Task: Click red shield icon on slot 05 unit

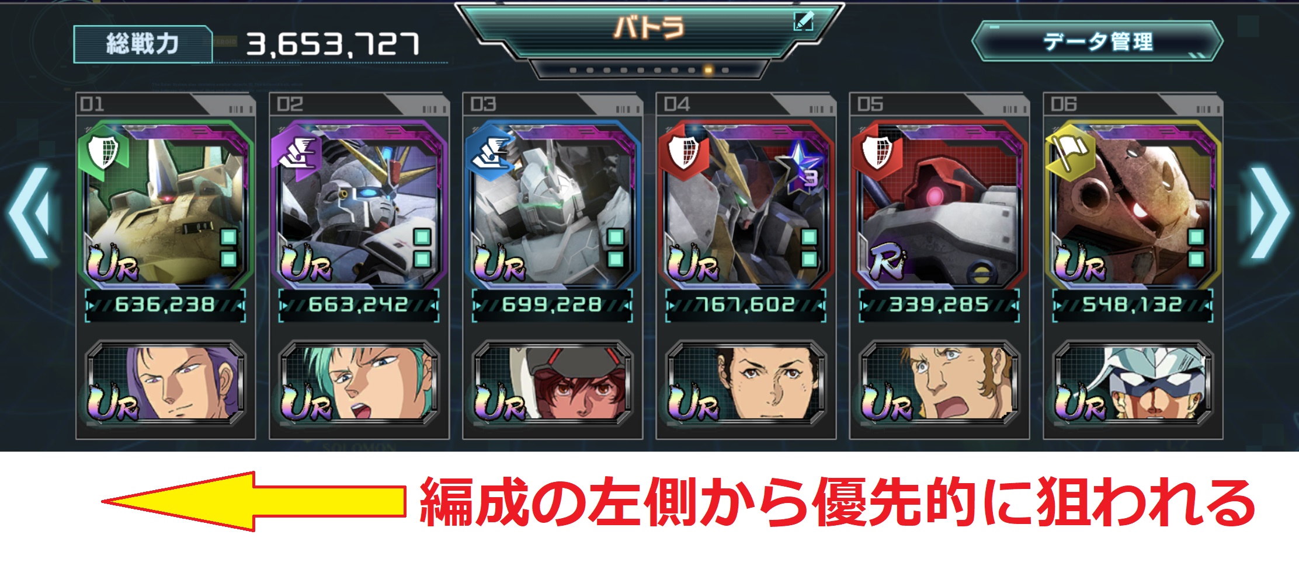Action: (x=877, y=152)
